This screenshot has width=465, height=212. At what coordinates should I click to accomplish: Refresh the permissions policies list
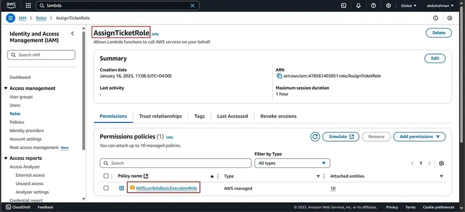click(x=315, y=137)
